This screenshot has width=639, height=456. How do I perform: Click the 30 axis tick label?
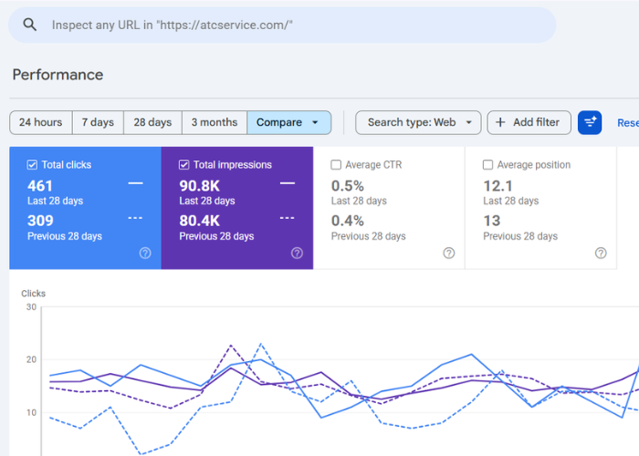coord(31,307)
